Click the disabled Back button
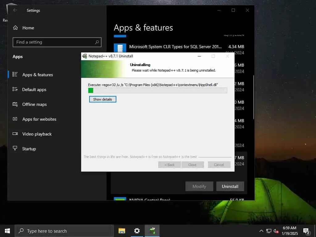The image size is (316, 237). 169,165
